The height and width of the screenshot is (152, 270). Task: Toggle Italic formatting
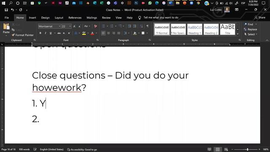[x=45, y=33]
